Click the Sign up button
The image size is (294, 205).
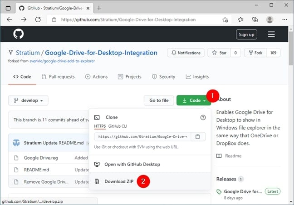pos(246,35)
